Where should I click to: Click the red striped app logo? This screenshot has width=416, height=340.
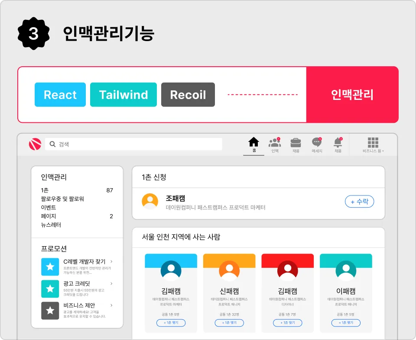tap(35, 144)
